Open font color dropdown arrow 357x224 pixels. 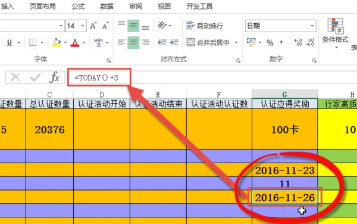pos(84,42)
